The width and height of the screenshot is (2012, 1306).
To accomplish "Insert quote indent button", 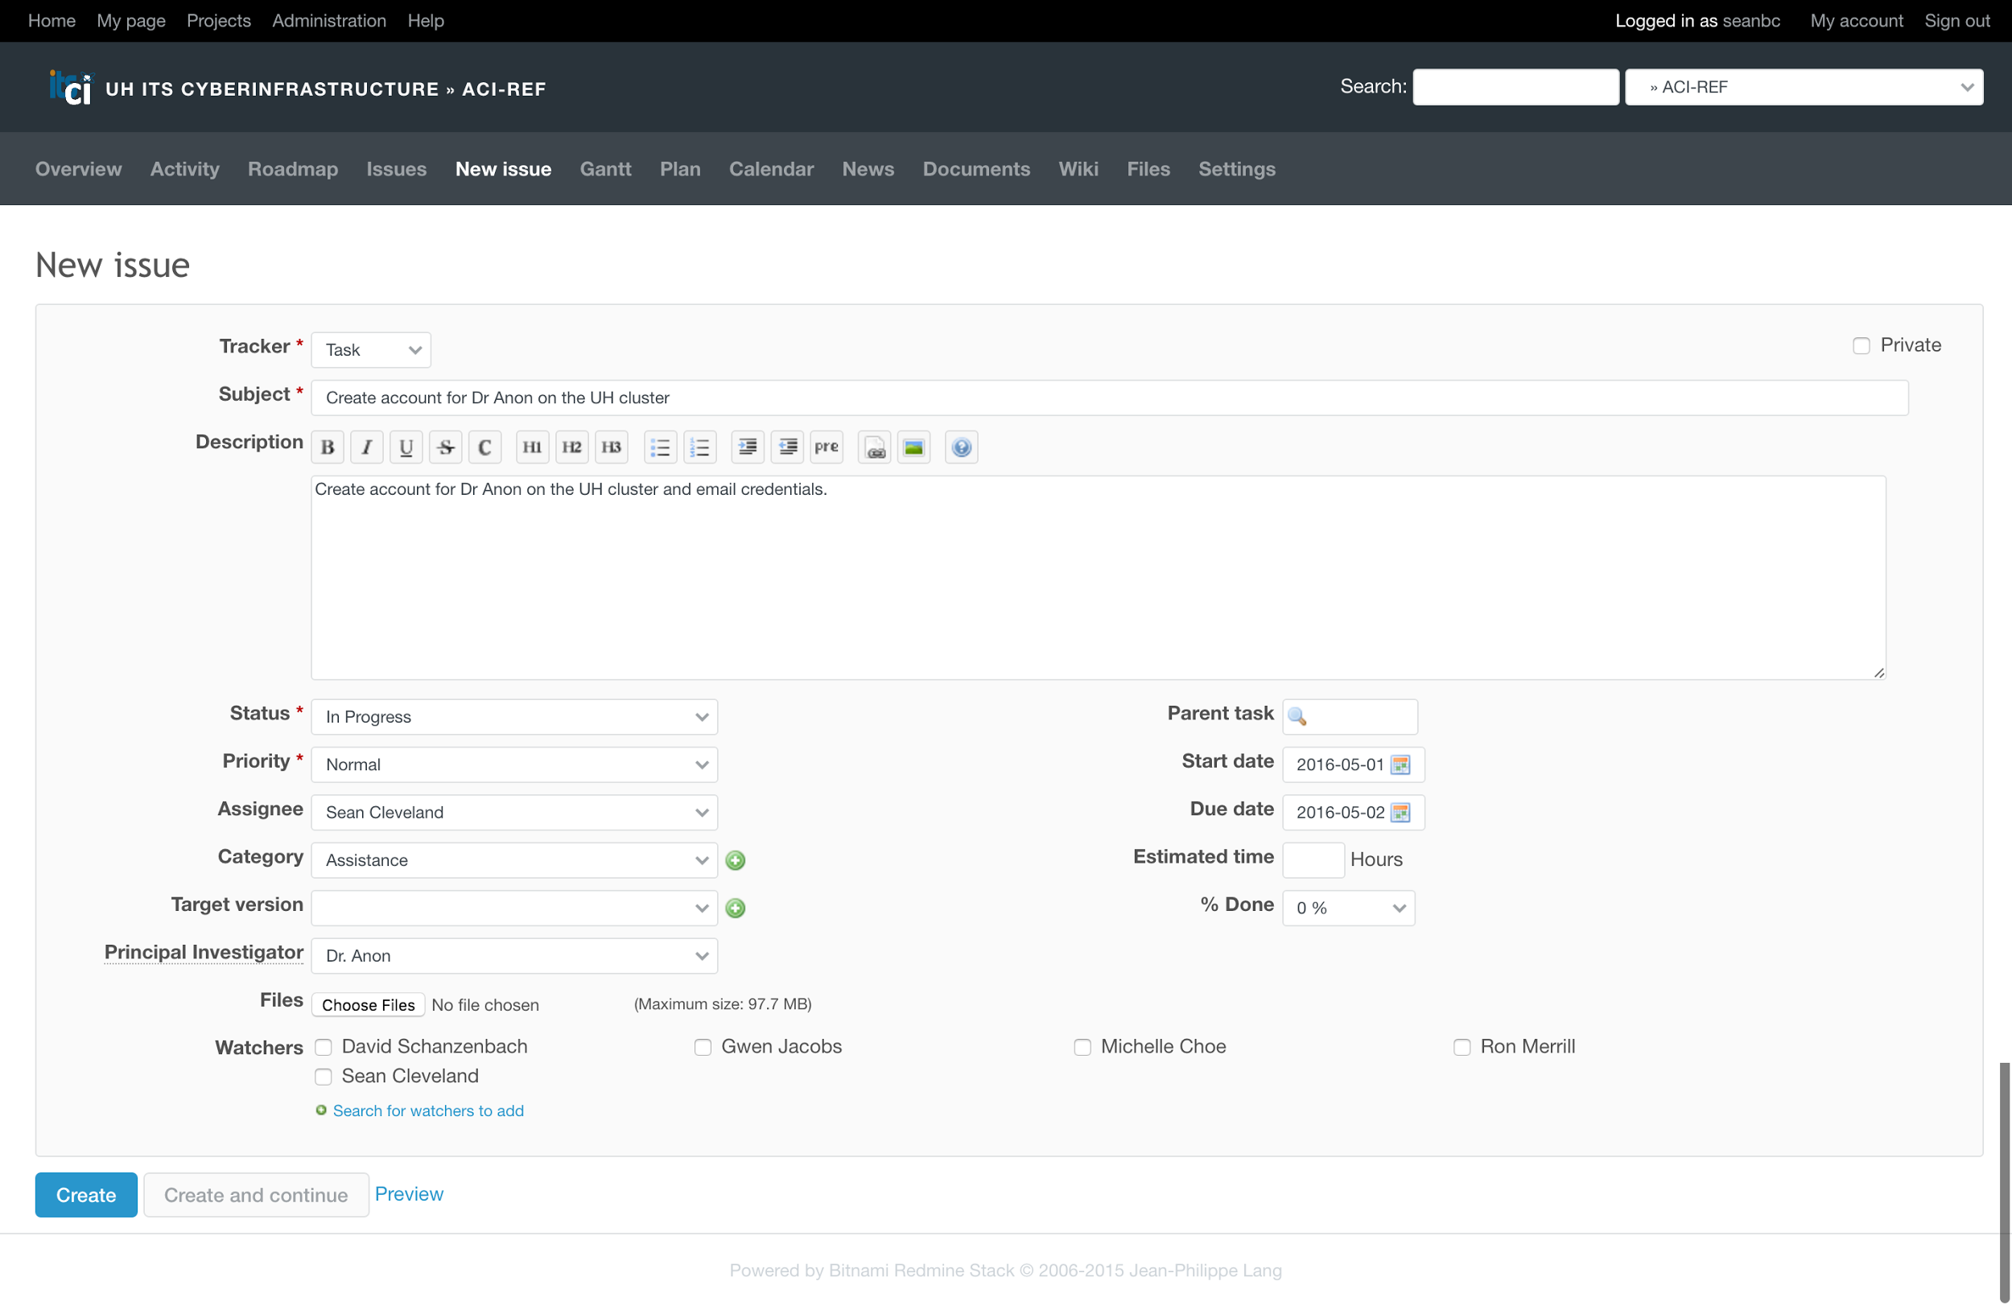I will pos(748,447).
